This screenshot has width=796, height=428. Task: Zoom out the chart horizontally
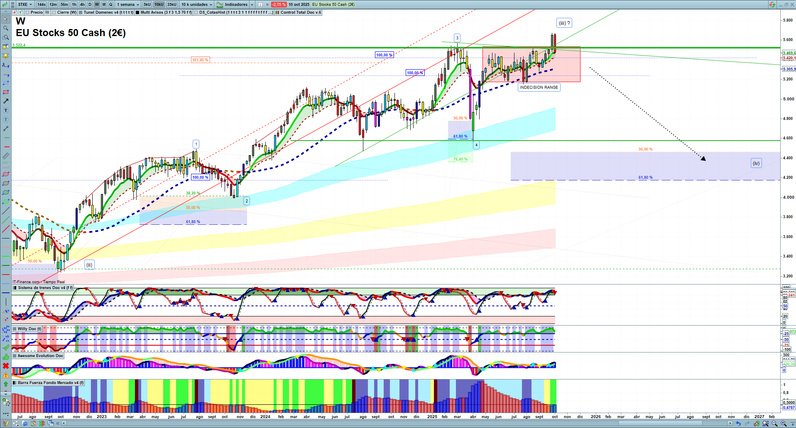click(x=774, y=423)
